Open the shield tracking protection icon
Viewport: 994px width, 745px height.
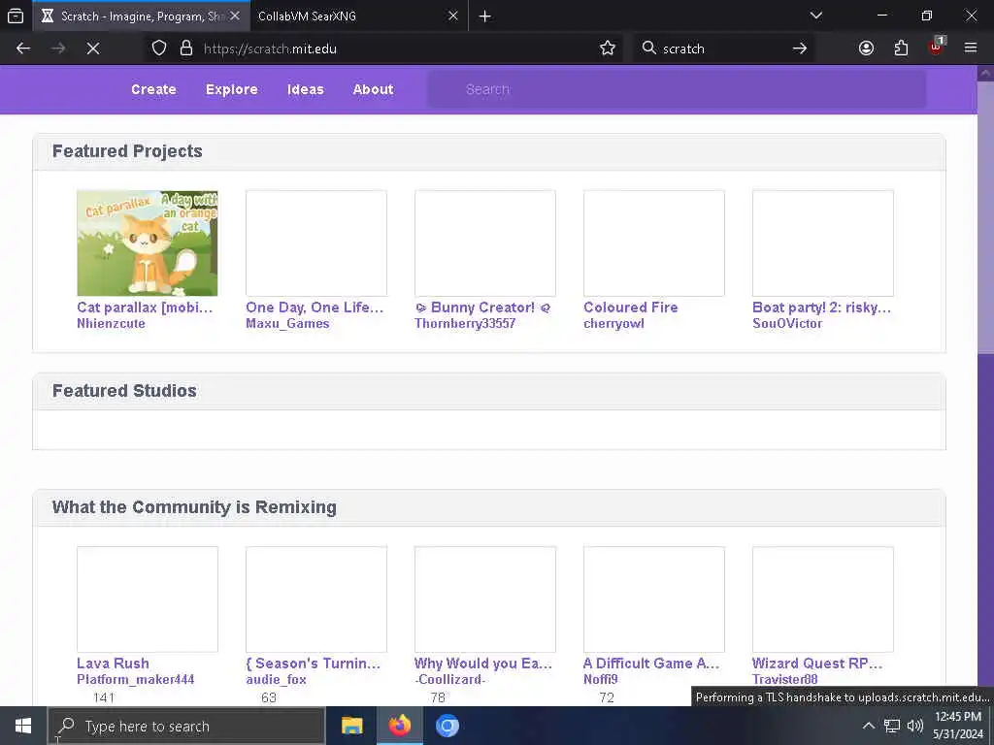159,49
